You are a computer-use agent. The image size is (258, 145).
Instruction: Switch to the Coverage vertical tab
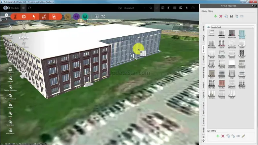(x=203, y=39)
